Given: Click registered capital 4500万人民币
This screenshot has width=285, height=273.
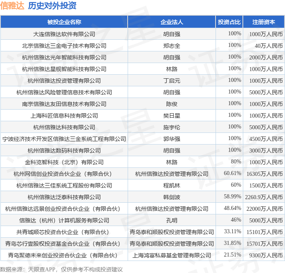Looking at the screenshot, I should (x=266, y=139).
